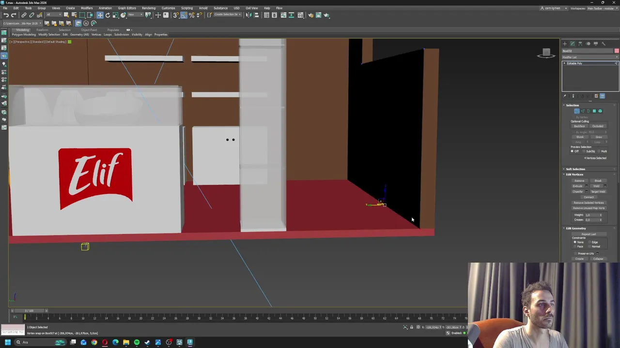The image size is (620, 348).
Task: Open the Rendering menu
Action: click(x=149, y=8)
